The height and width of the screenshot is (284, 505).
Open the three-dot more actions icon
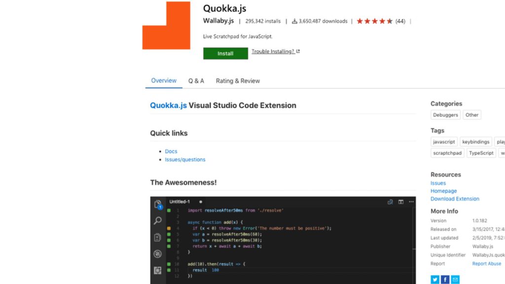(411, 202)
